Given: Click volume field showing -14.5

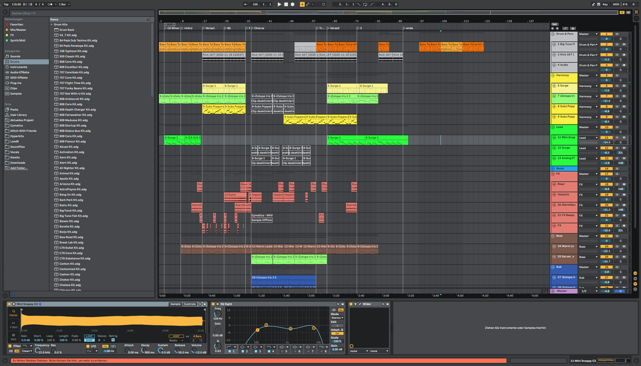Looking at the screenshot, I should coord(606,142).
